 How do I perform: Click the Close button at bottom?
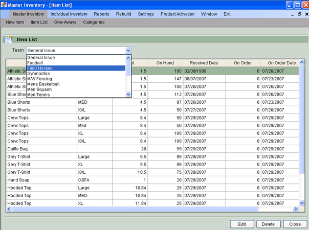click(x=295, y=224)
